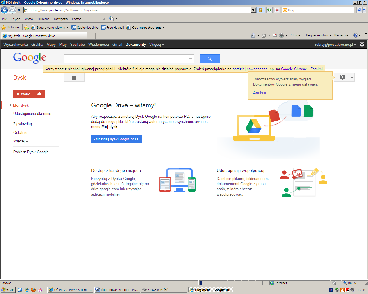Click the new folder icon button
The image size is (368, 294).
pos(74,78)
